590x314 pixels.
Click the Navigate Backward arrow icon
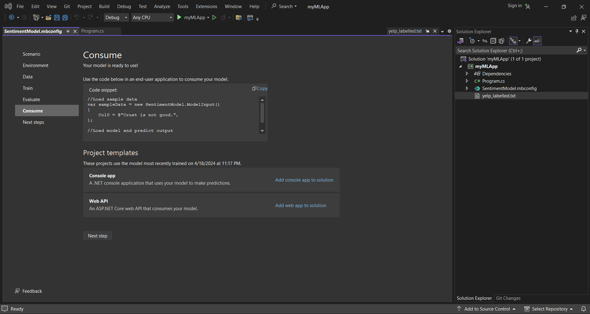click(x=11, y=17)
